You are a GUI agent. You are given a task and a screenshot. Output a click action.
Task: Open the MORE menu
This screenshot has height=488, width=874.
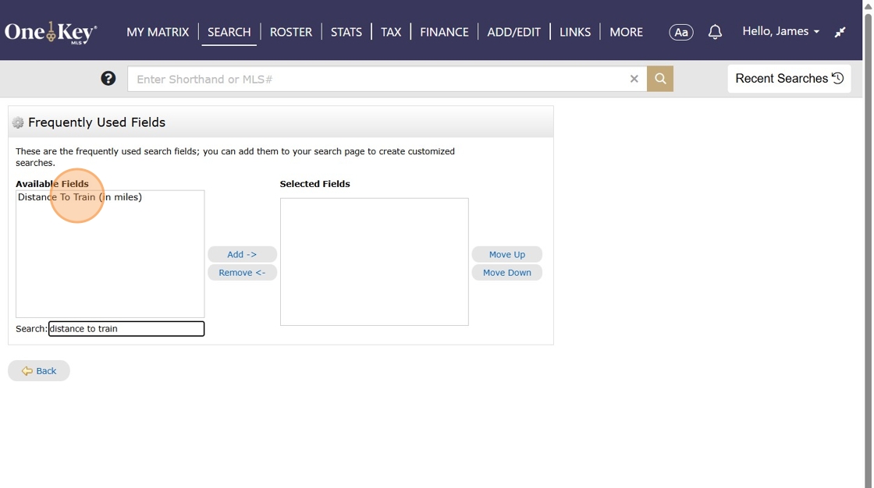tap(626, 32)
